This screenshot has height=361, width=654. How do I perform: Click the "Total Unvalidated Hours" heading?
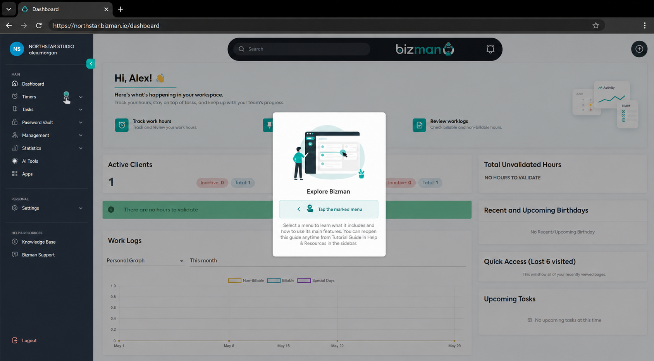click(522, 165)
